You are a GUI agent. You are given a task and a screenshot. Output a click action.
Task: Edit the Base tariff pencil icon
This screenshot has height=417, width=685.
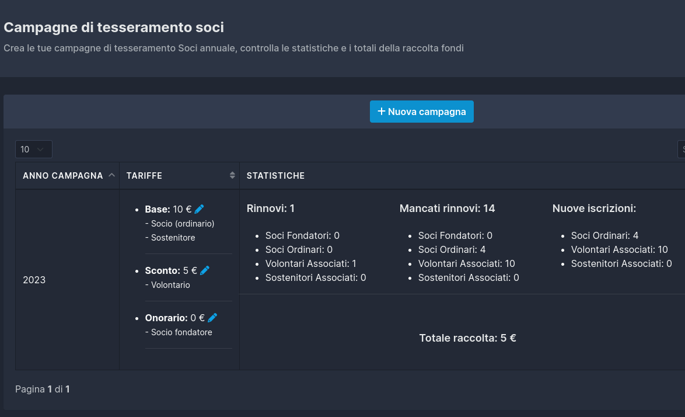pos(199,209)
